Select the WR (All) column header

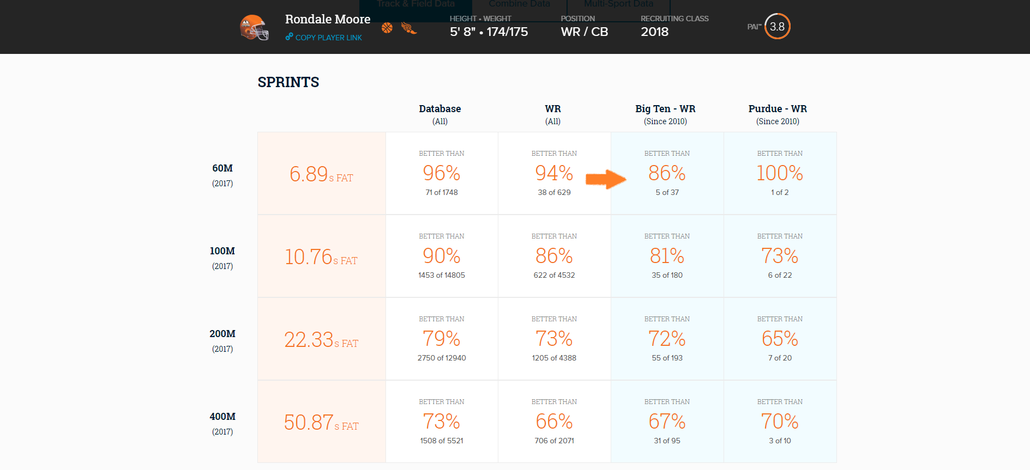pos(553,114)
